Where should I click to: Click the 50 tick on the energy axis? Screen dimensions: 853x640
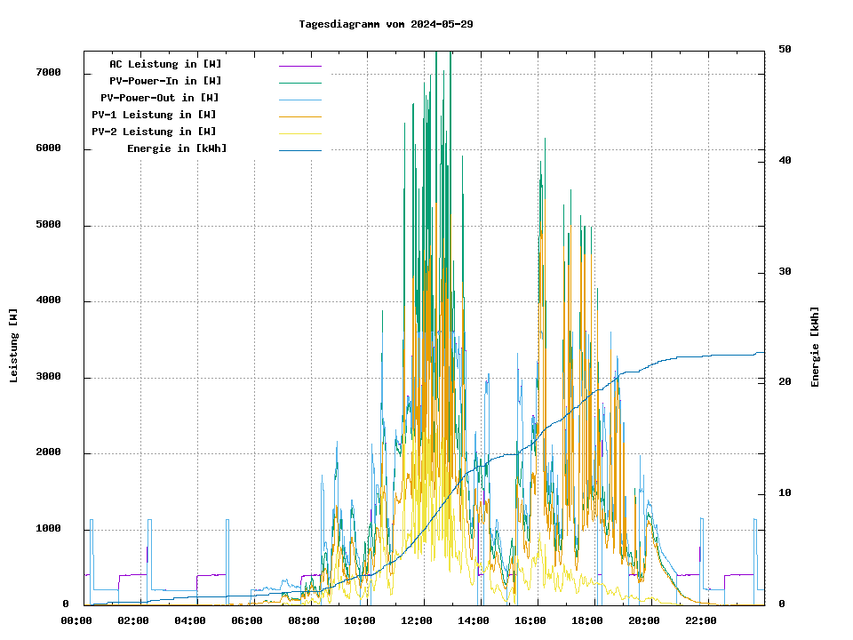point(785,49)
